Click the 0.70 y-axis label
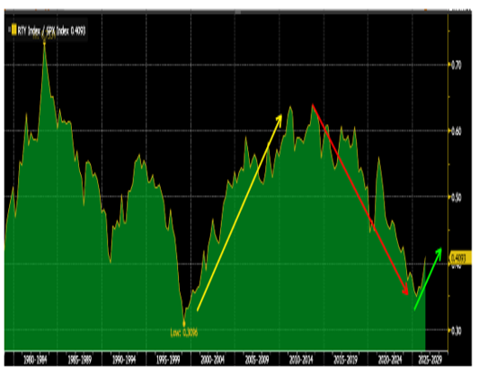The height and width of the screenshot is (375, 479). (457, 65)
